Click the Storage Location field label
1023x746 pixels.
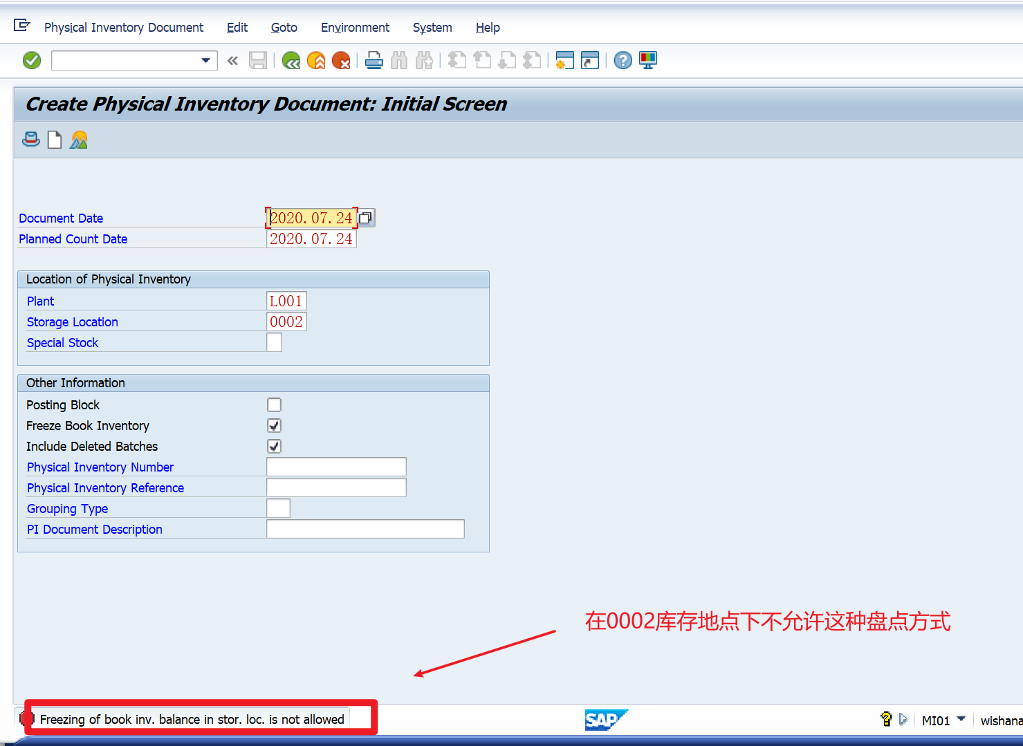point(72,321)
